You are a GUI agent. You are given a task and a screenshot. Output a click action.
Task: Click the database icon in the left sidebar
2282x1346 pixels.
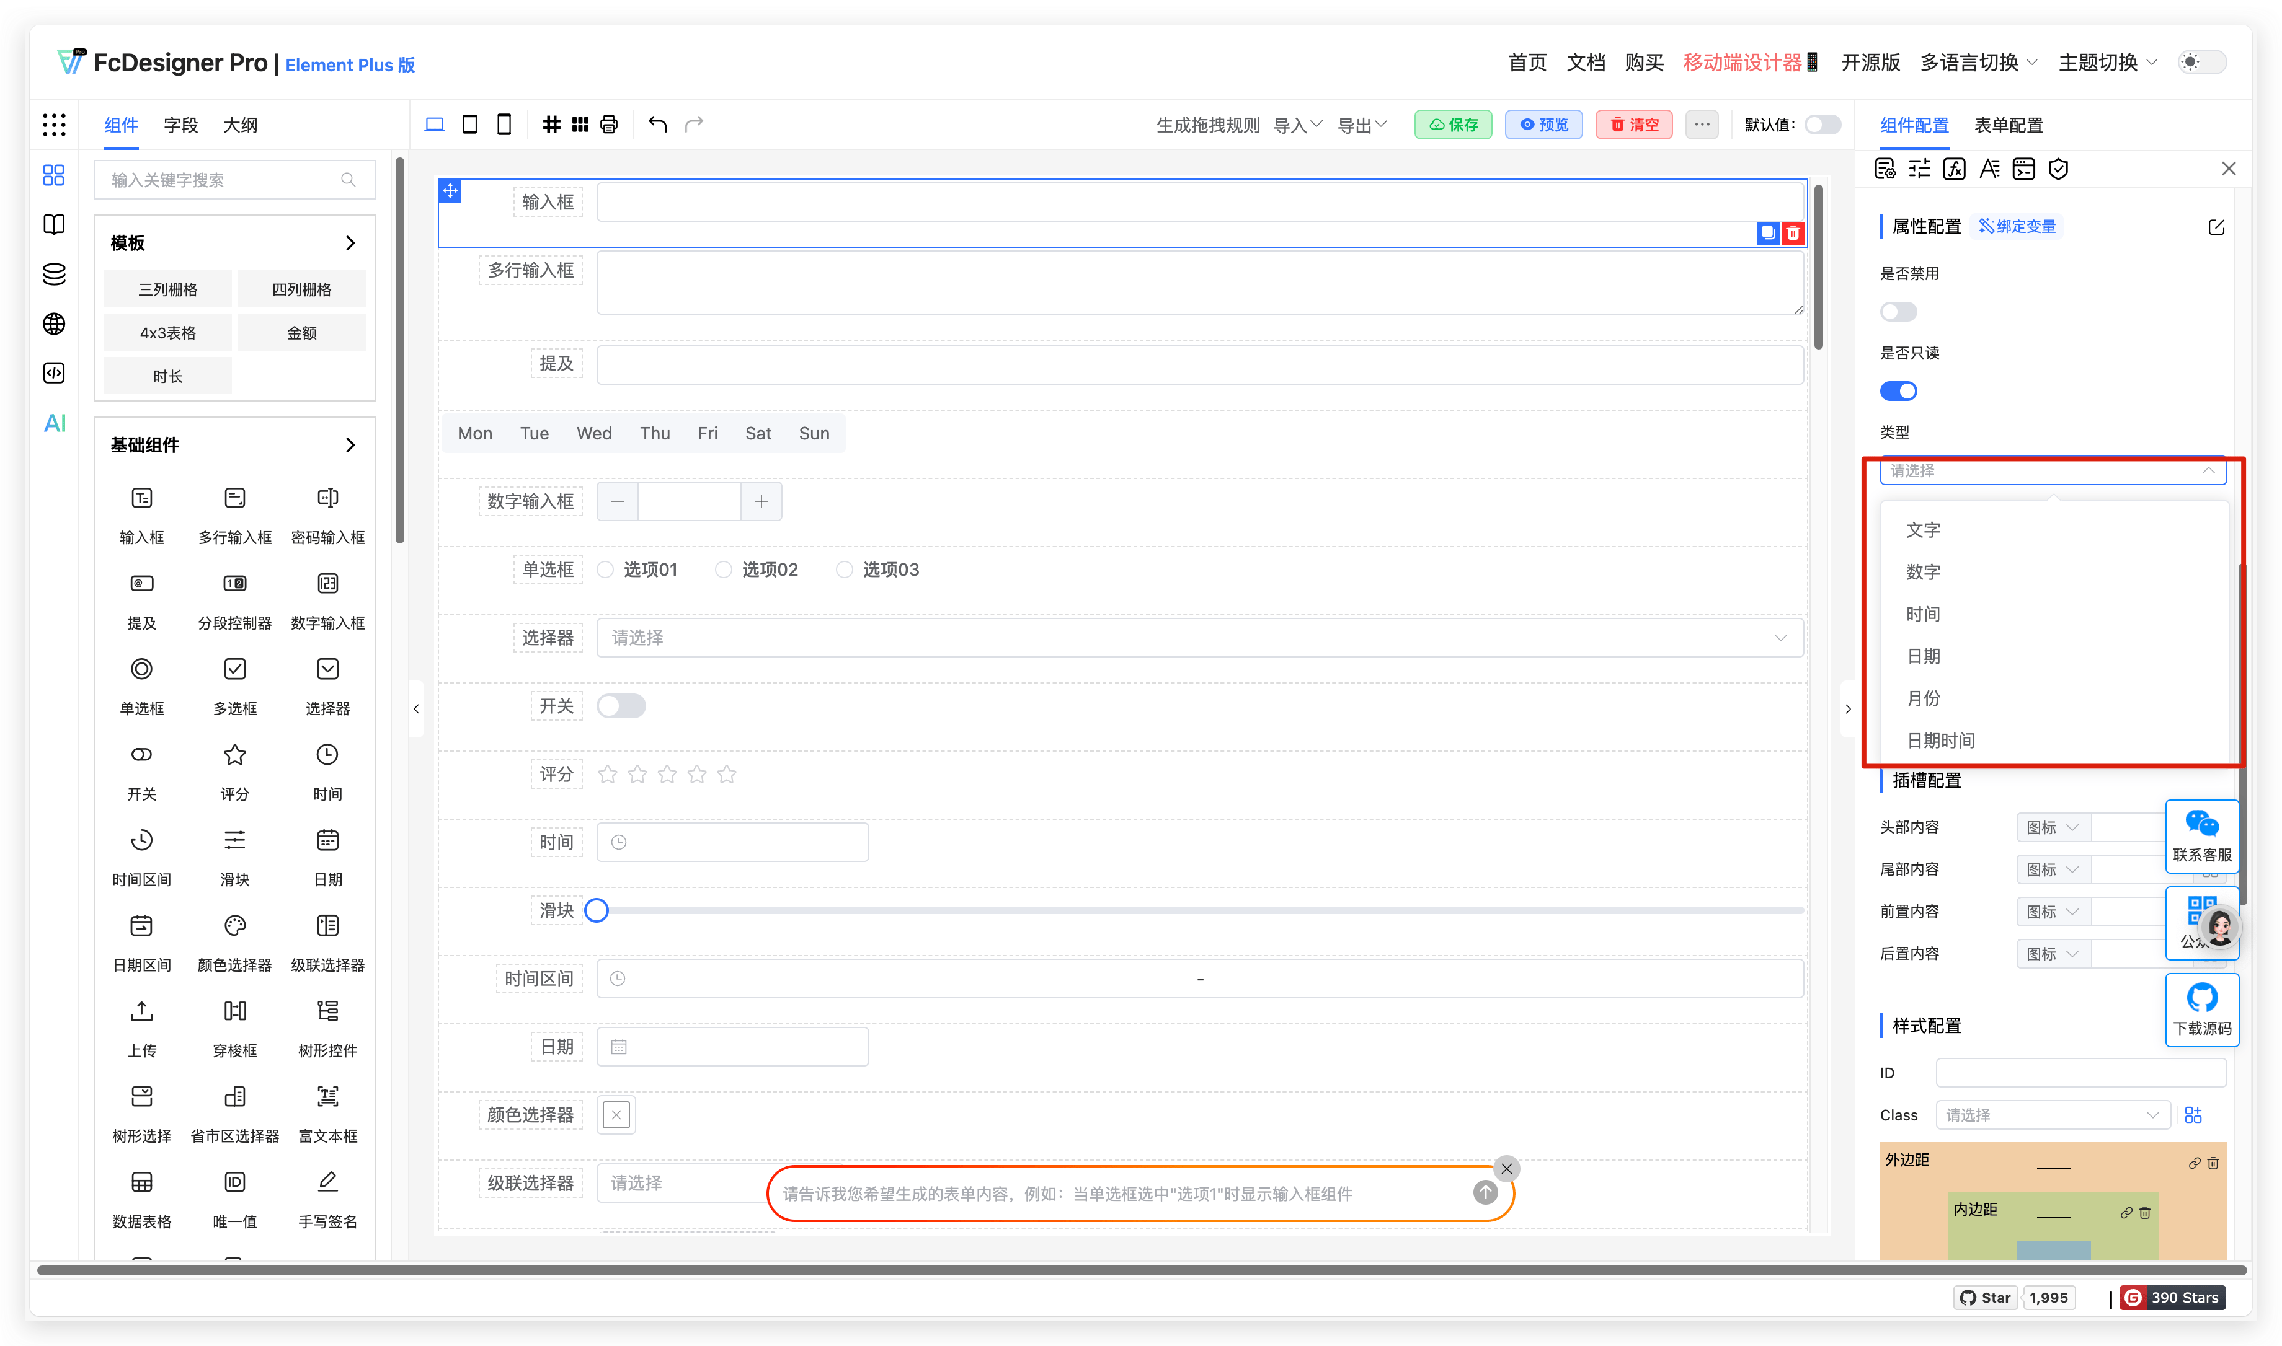[x=55, y=273]
